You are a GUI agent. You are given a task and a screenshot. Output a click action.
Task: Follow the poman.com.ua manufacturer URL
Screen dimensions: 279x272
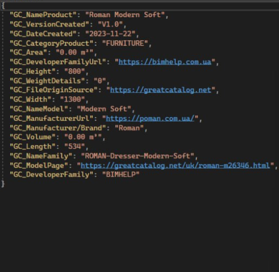pyautogui.click(x=150, y=118)
